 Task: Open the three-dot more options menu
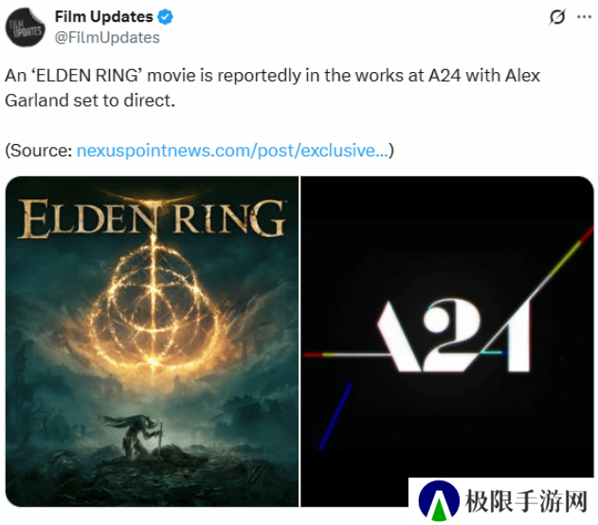pyautogui.click(x=584, y=17)
